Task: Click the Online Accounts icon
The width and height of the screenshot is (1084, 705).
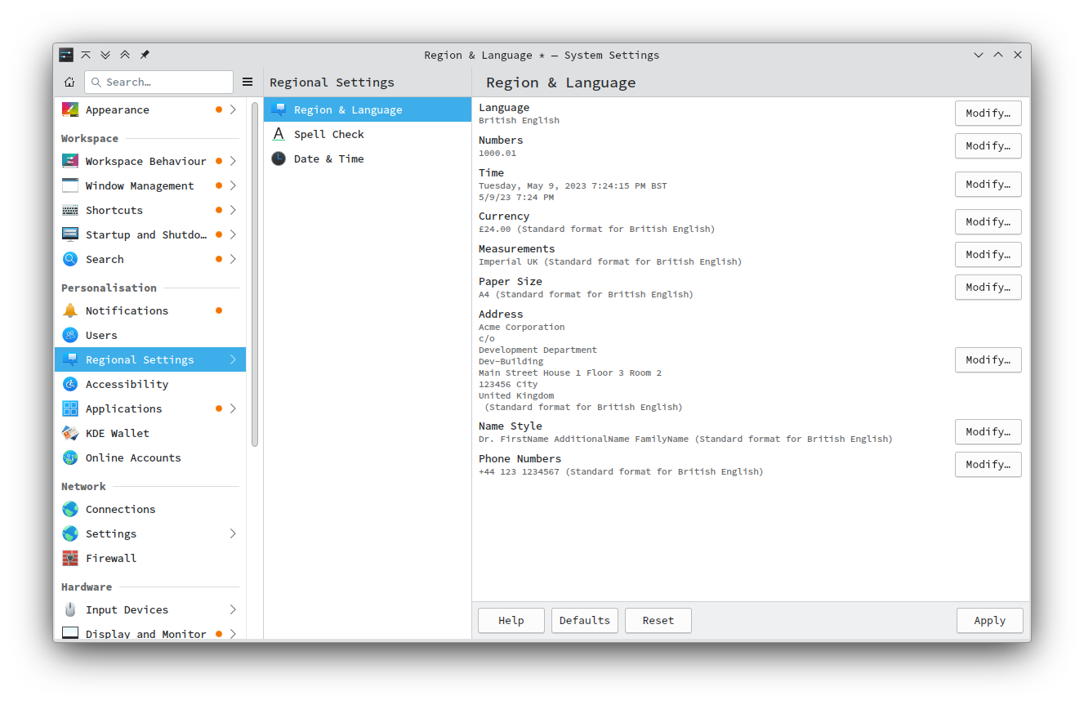Action: [x=70, y=457]
